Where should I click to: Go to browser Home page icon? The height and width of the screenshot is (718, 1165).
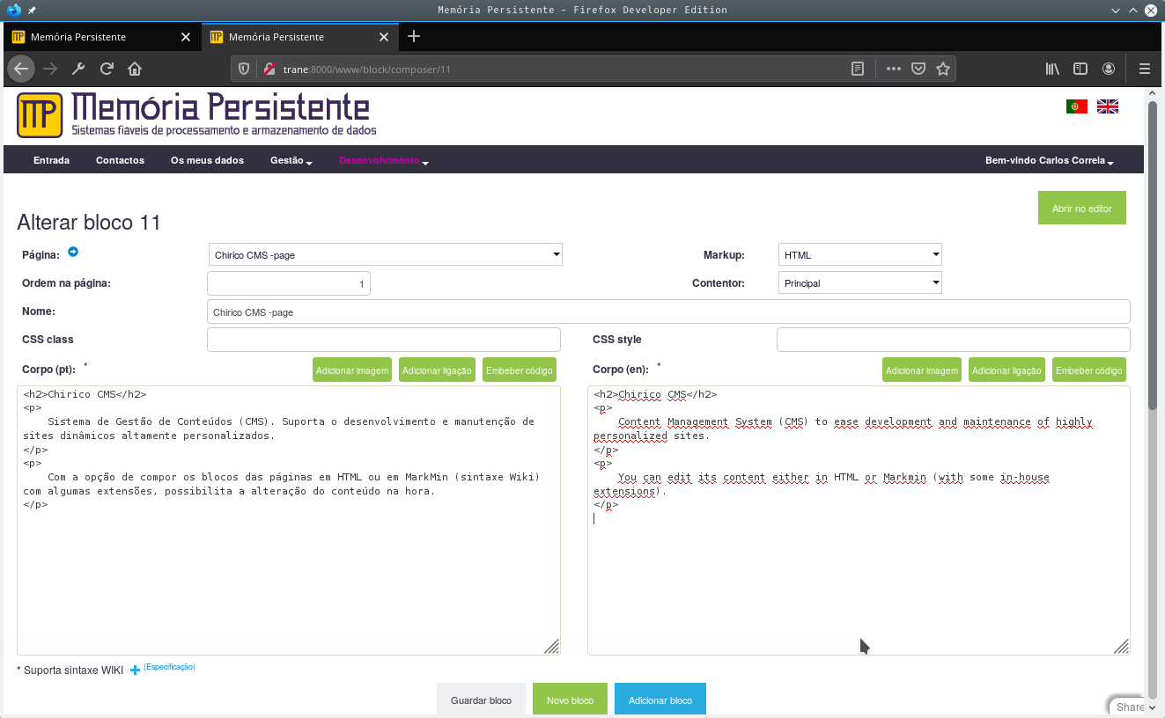[135, 69]
